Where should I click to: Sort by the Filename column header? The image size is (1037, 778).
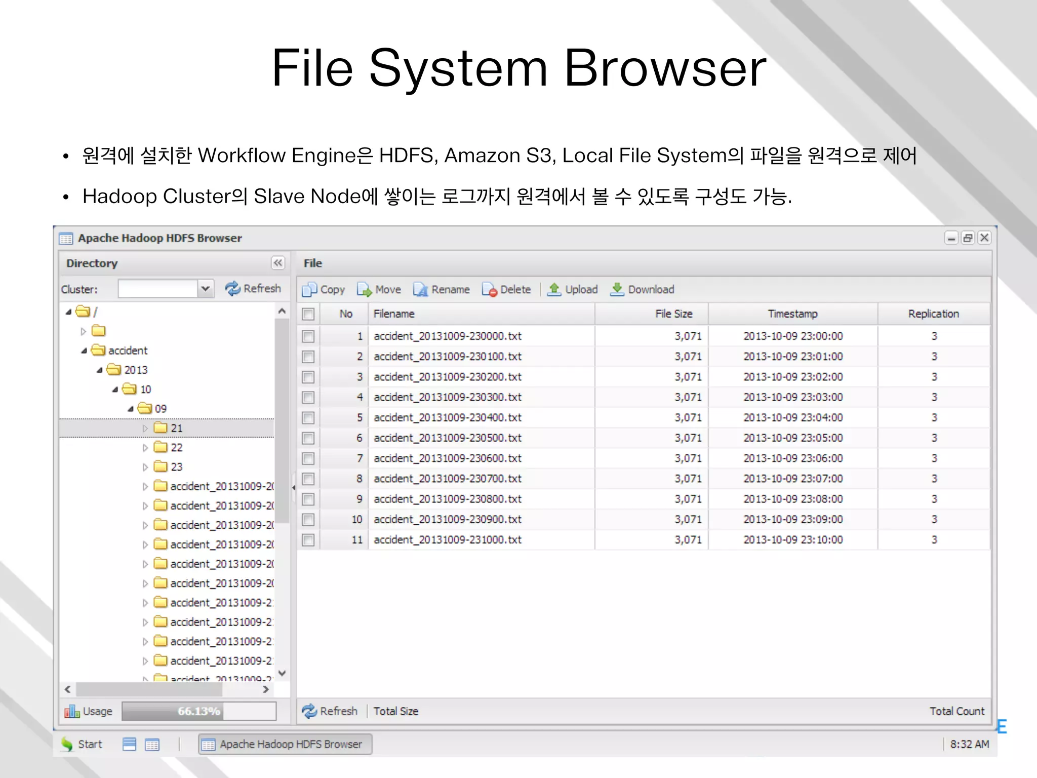[481, 314]
